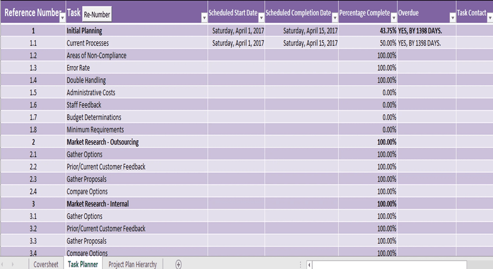
Task: Select reference number 2 cell
Action: point(33,142)
